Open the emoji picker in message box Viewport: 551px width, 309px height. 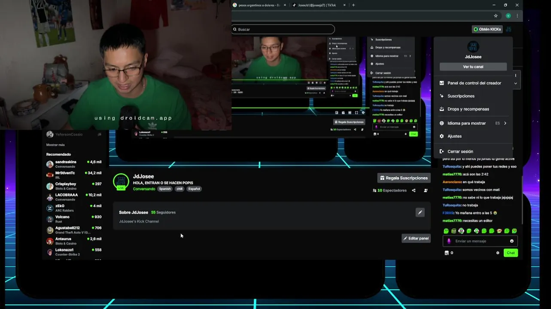click(x=511, y=241)
